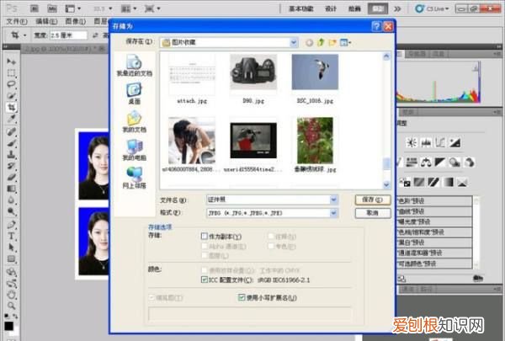Add a Color Balance adjustment
Viewport: 505px width, 341px height.
426,163
